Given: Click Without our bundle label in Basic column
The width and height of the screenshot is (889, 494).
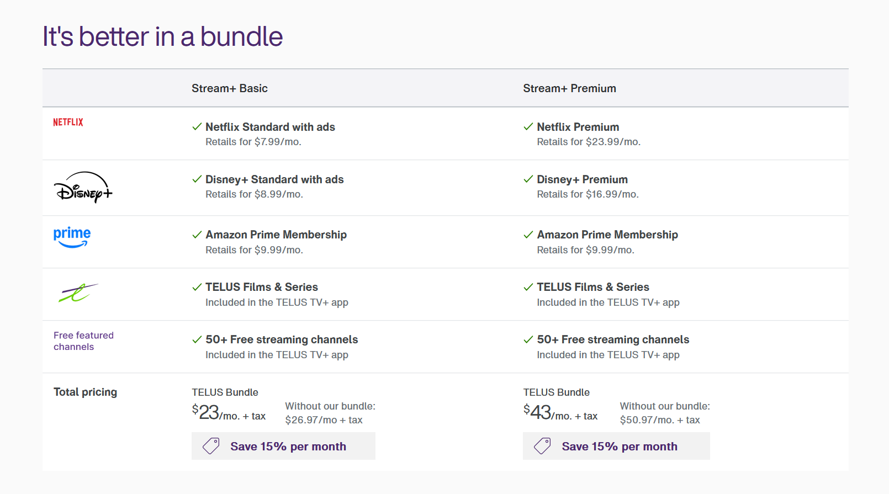Looking at the screenshot, I should (330, 406).
